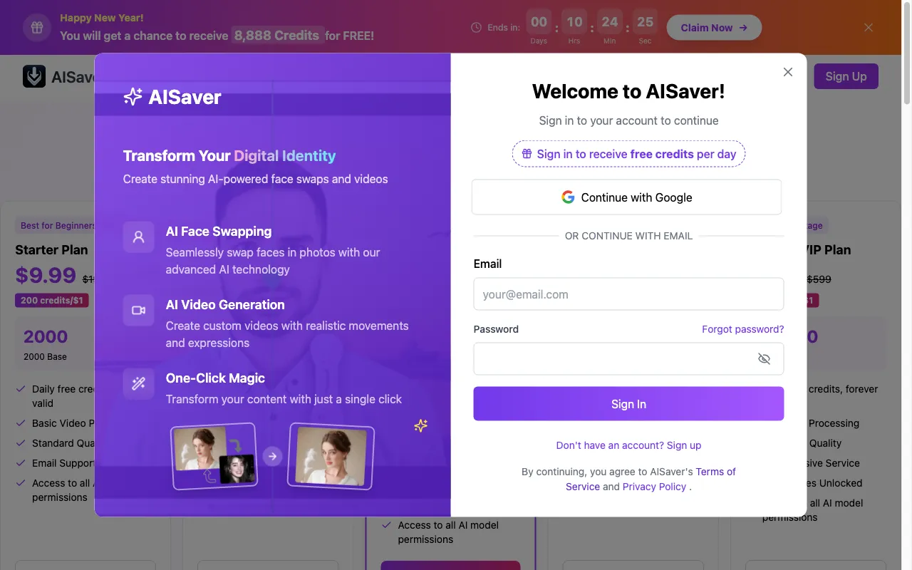This screenshot has width=912, height=570.
Task: Click the gift icon in promo banner
Action: (x=37, y=28)
